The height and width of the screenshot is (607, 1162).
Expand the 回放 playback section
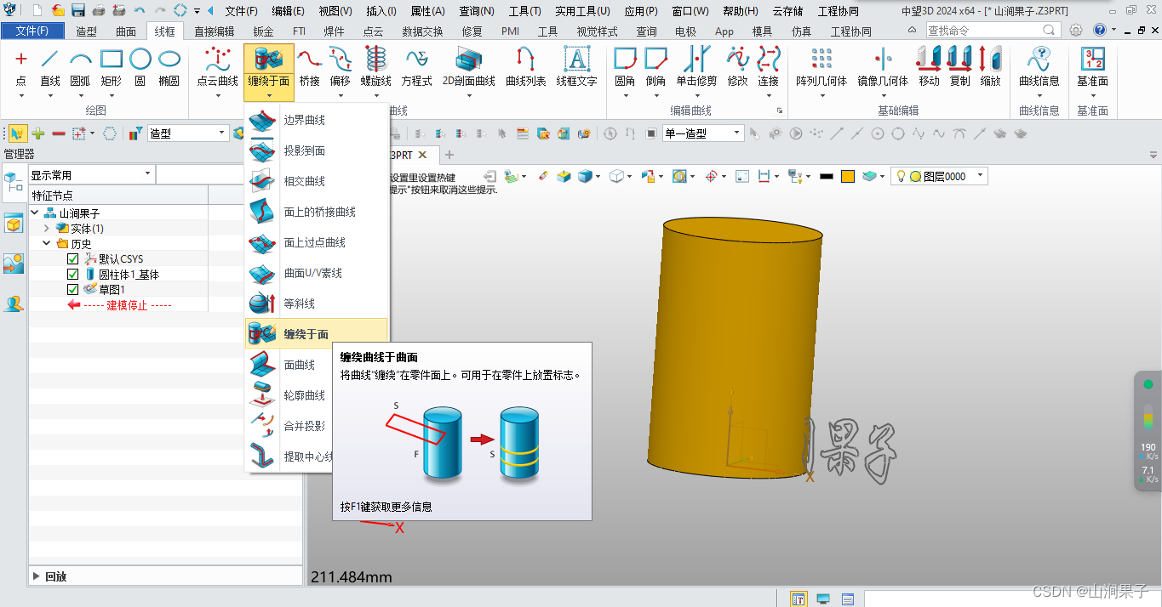click(x=37, y=576)
